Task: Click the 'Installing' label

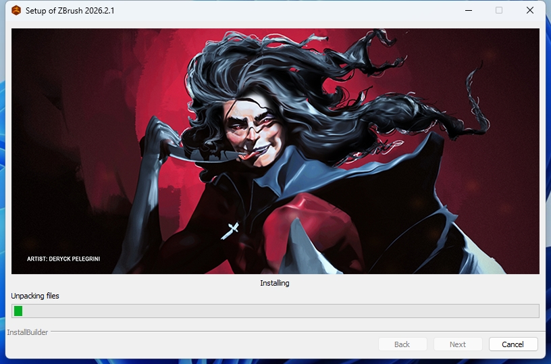Action: click(x=275, y=283)
